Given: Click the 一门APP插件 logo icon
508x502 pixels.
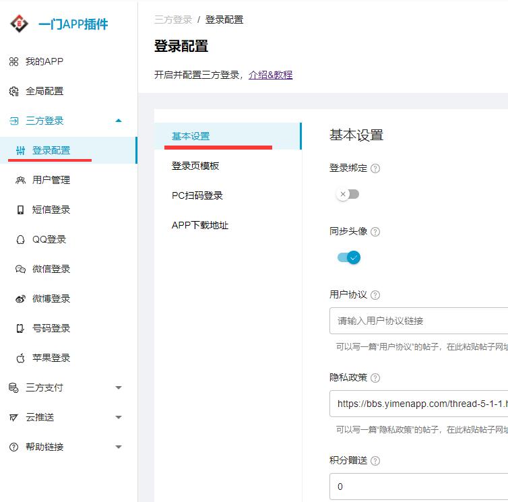Looking at the screenshot, I should [19, 24].
